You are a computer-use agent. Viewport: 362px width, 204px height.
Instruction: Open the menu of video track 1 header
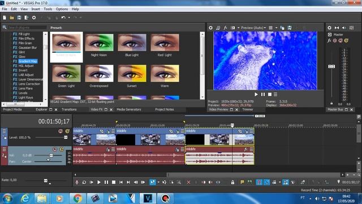[x=4, y=131]
